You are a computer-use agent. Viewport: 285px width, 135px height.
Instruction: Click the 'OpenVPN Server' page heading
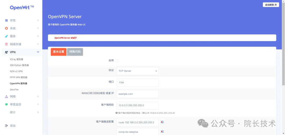click(x=65, y=17)
